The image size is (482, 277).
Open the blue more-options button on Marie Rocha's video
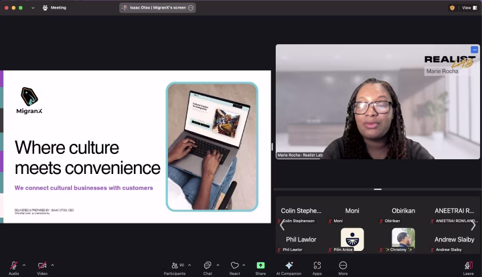pos(475,50)
